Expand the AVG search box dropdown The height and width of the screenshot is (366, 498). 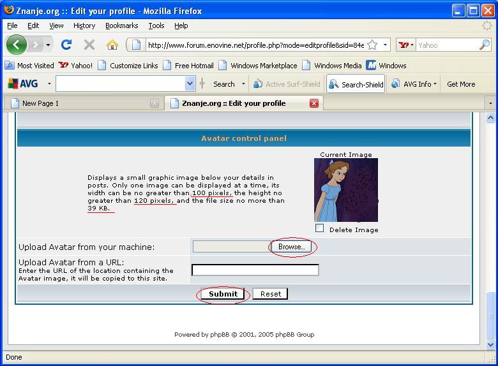tap(190, 84)
